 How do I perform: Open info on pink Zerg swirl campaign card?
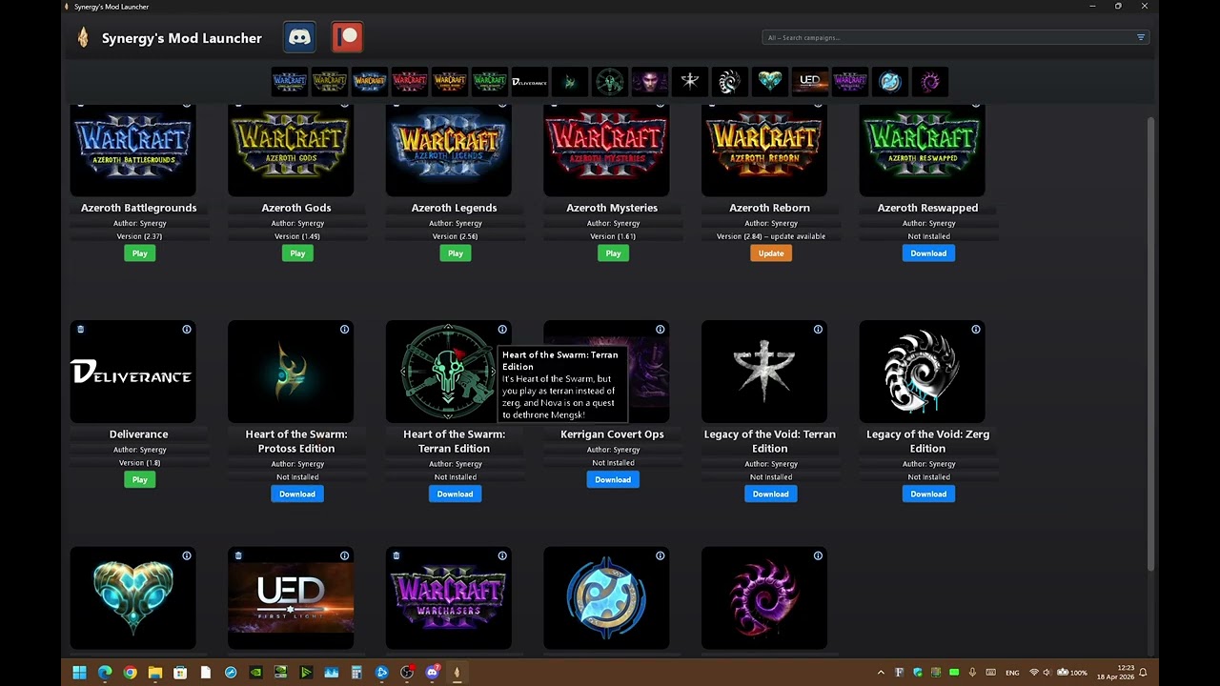tap(818, 555)
